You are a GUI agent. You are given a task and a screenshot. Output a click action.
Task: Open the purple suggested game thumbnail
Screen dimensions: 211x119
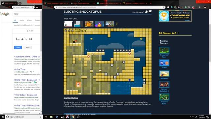click(100, 24)
